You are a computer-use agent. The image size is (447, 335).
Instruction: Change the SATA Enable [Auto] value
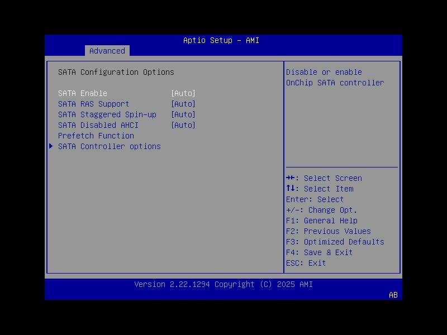pos(183,93)
